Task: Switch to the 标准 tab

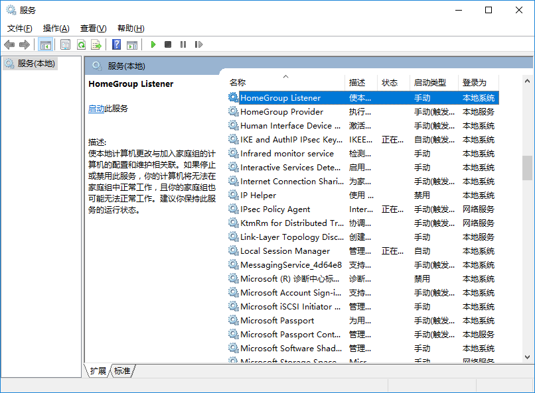Action: (x=121, y=371)
